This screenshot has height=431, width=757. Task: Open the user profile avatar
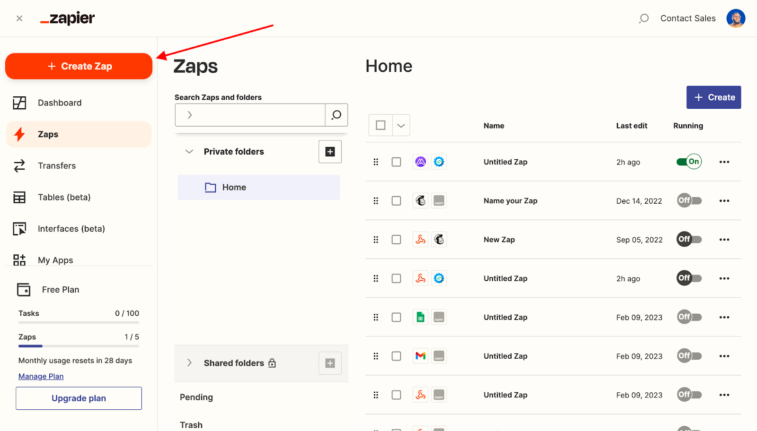[736, 18]
